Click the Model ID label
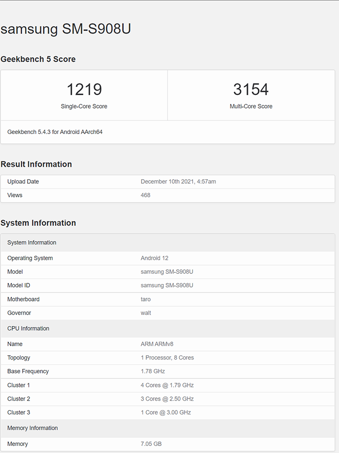This screenshot has height=453, width=339. pos(19,285)
